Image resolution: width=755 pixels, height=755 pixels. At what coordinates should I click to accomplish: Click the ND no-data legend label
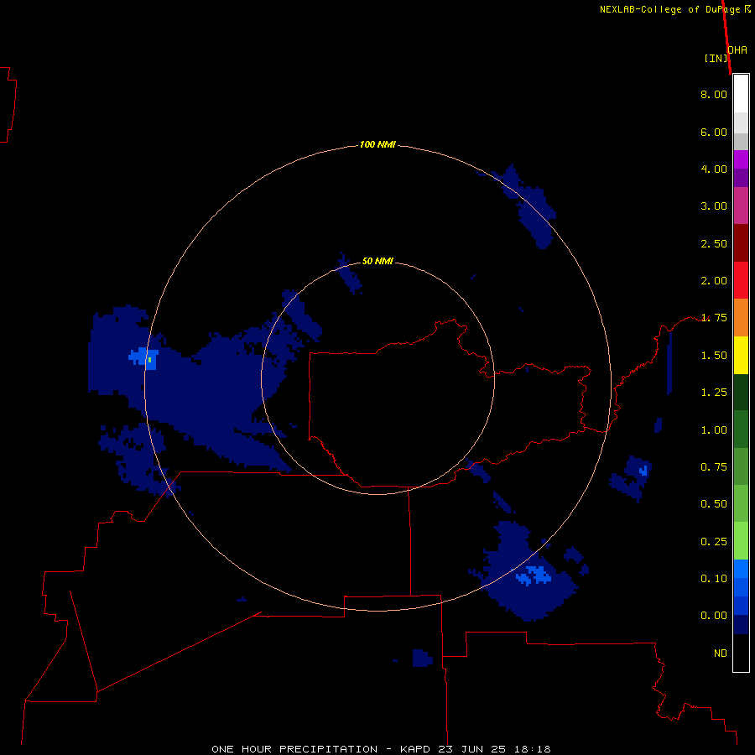click(721, 653)
